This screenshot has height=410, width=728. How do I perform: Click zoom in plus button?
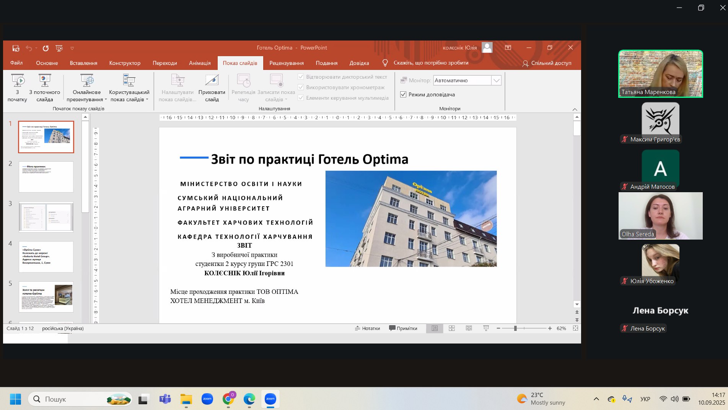550,328
